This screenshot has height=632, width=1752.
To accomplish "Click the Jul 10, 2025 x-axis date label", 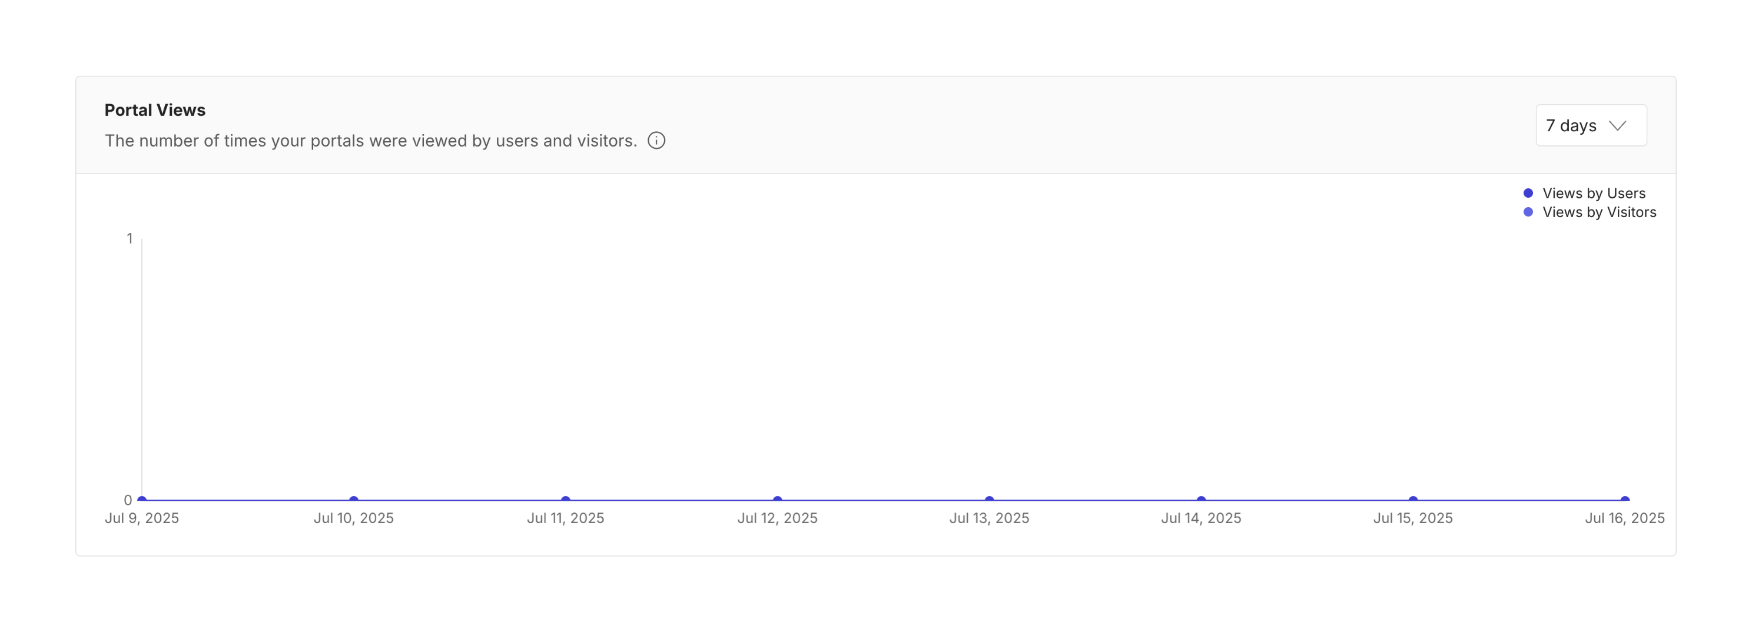I will (354, 518).
